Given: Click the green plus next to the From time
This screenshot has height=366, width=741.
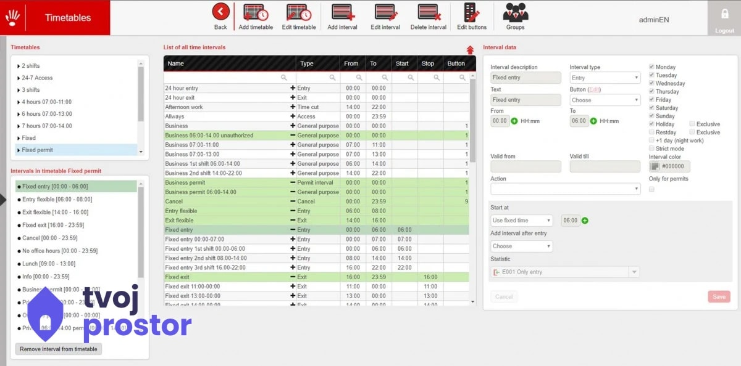Looking at the screenshot, I should [x=514, y=121].
